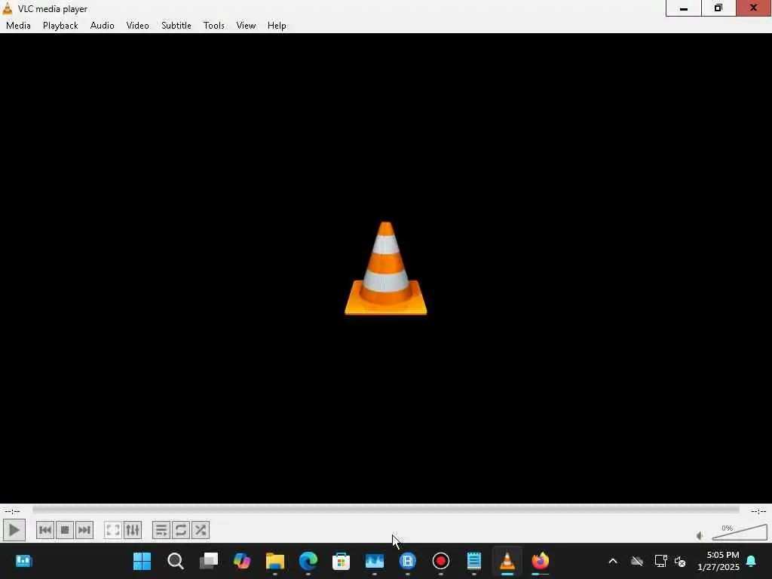Open the Playback menu

pos(60,26)
